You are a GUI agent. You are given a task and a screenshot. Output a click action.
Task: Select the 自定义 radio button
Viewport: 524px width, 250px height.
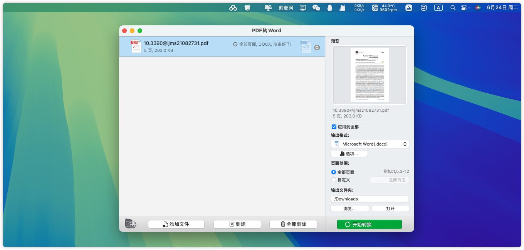tap(334, 180)
